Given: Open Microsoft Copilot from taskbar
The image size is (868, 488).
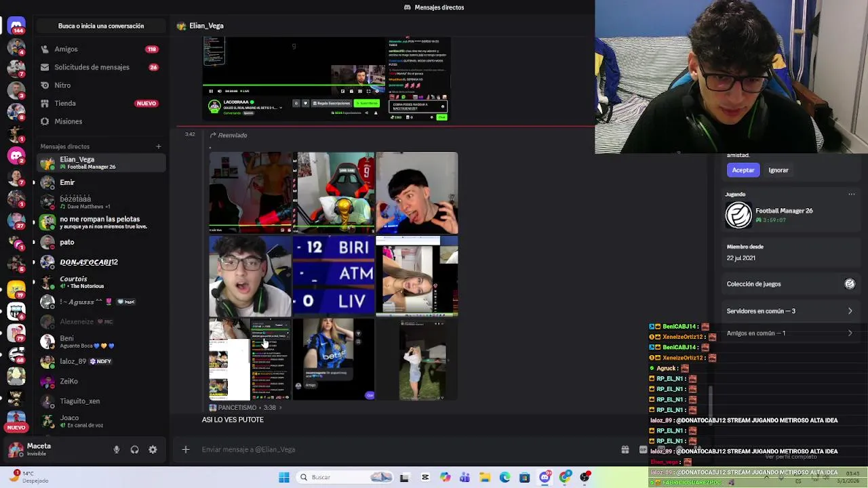Looking at the screenshot, I should click(445, 477).
